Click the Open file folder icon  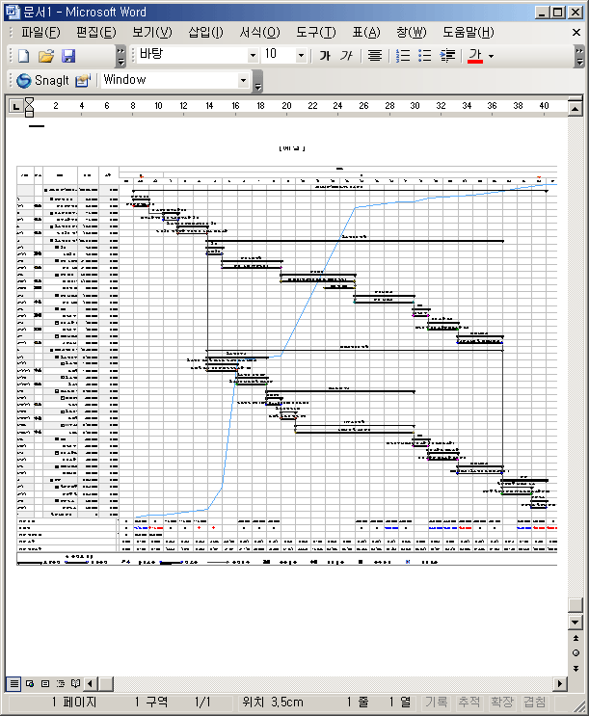coord(45,56)
